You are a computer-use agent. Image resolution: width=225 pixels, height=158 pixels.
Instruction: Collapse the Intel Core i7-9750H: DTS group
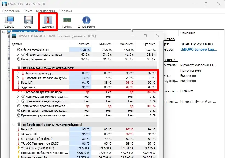(13, 68)
